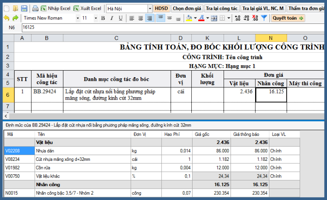Viewport: 327px width, 200px height.
Task: Click the Vật liệu group row
Action: 152,142
